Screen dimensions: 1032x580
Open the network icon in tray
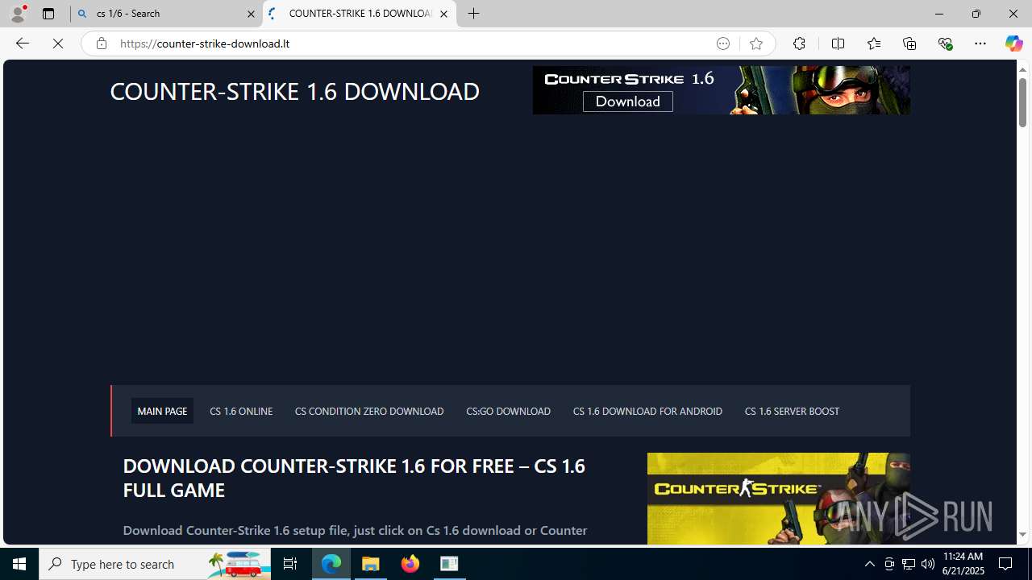pyautogui.click(x=909, y=564)
